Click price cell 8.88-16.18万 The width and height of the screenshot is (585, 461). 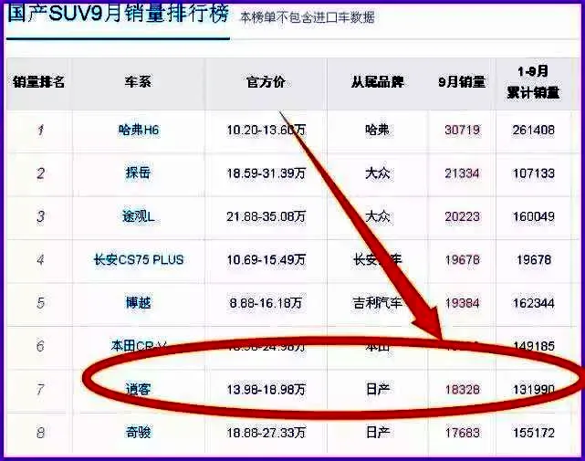(266, 303)
